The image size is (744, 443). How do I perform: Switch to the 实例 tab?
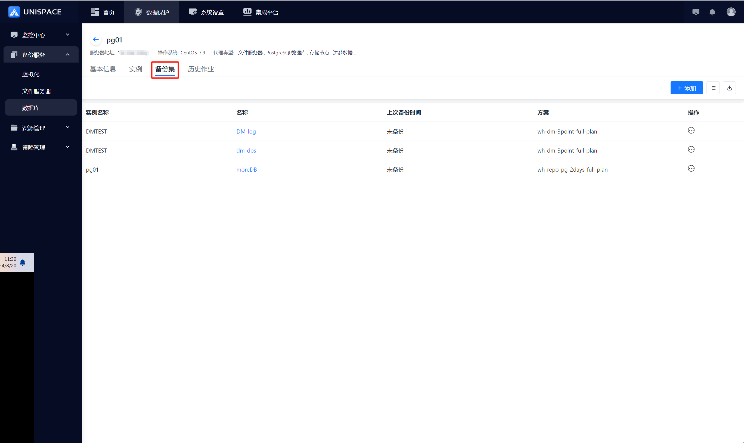(x=135, y=69)
